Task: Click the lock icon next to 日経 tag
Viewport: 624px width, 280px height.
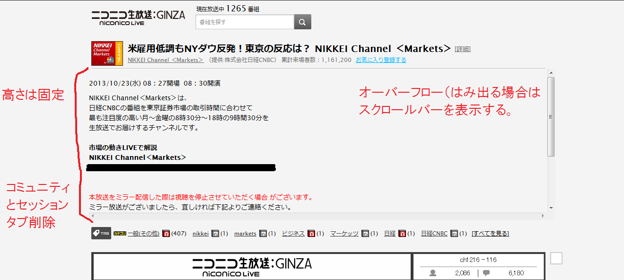Action: [x=401, y=233]
